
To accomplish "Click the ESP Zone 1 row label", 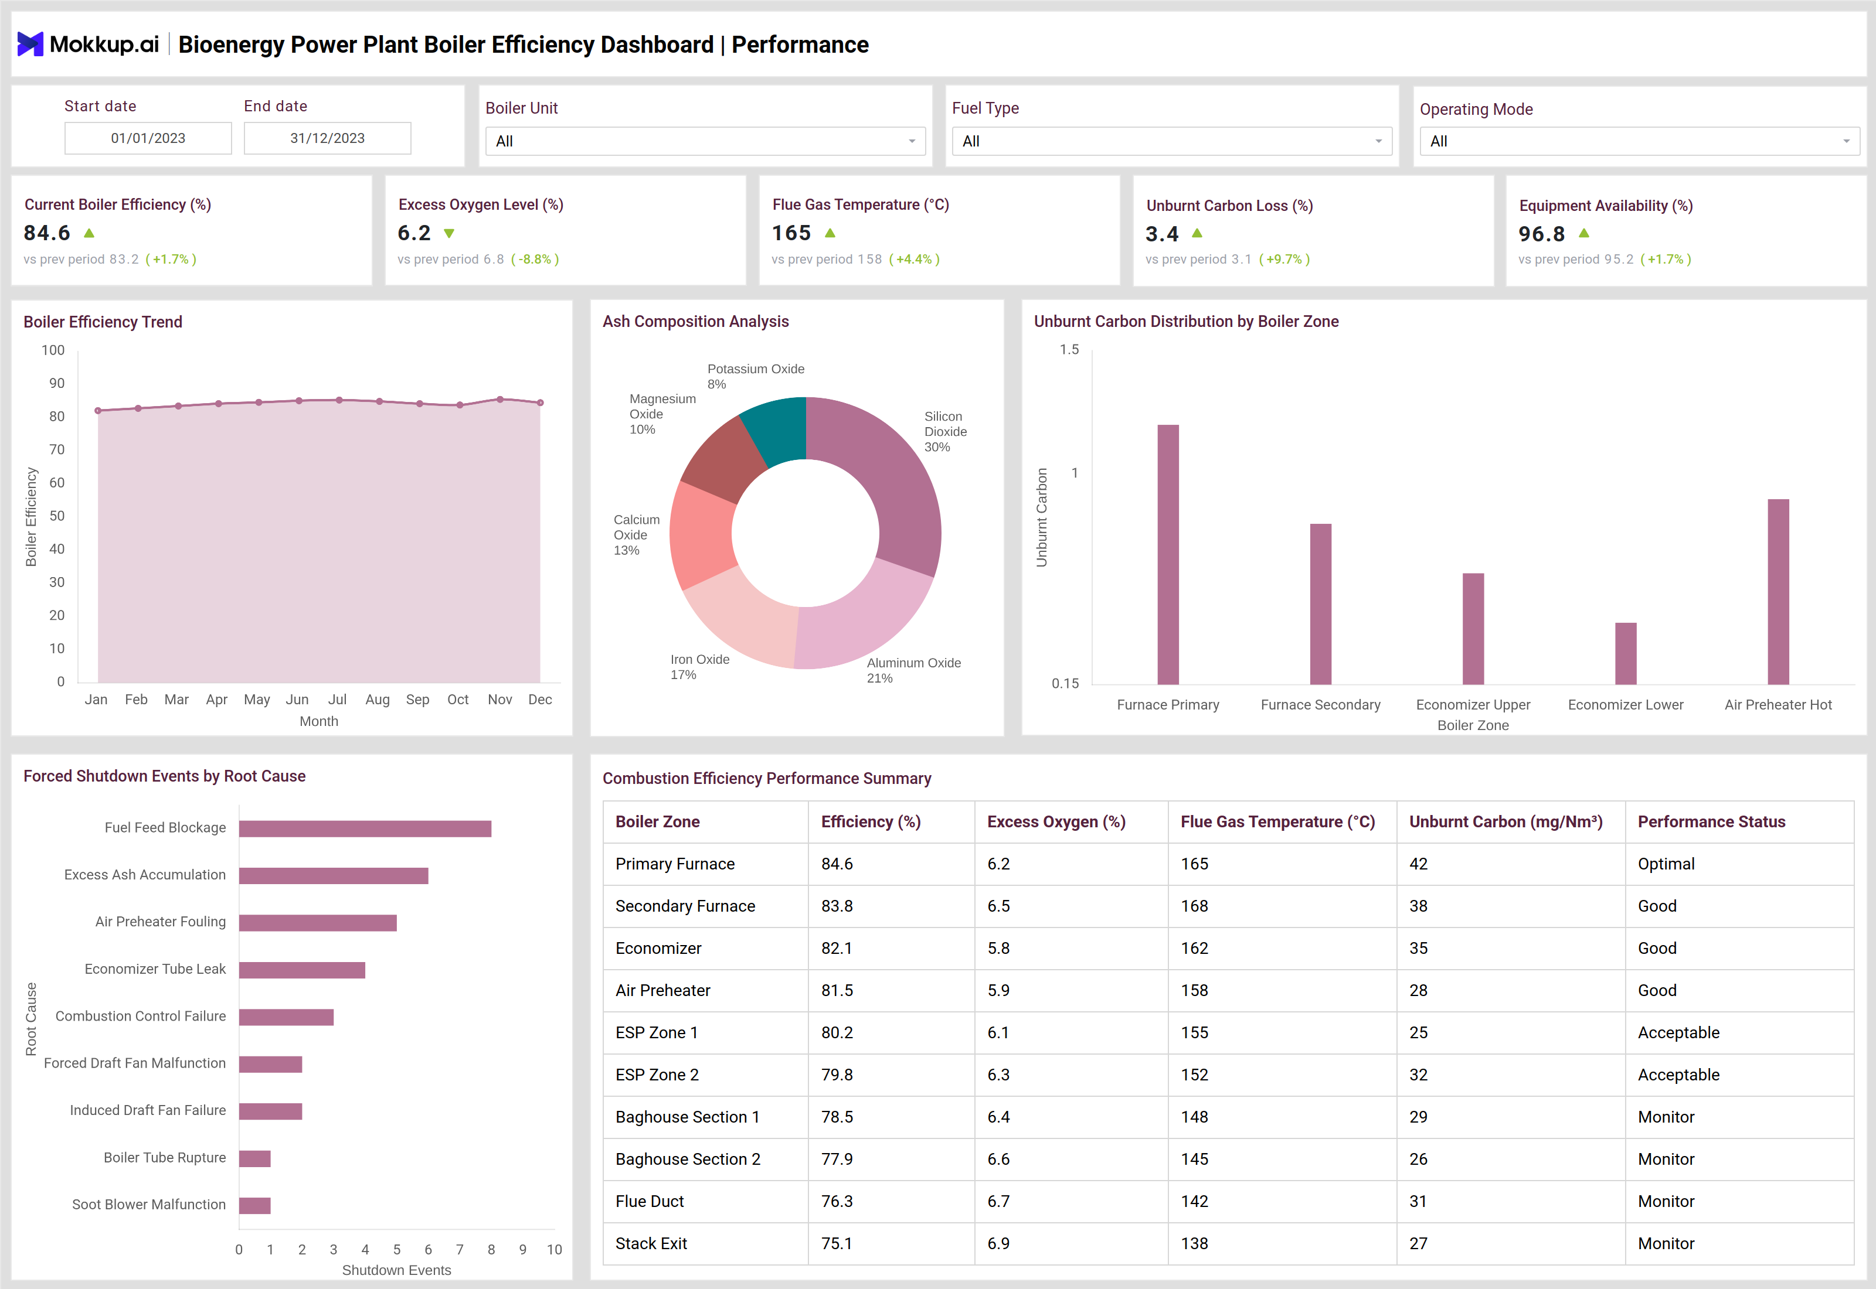I will [656, 1032].
